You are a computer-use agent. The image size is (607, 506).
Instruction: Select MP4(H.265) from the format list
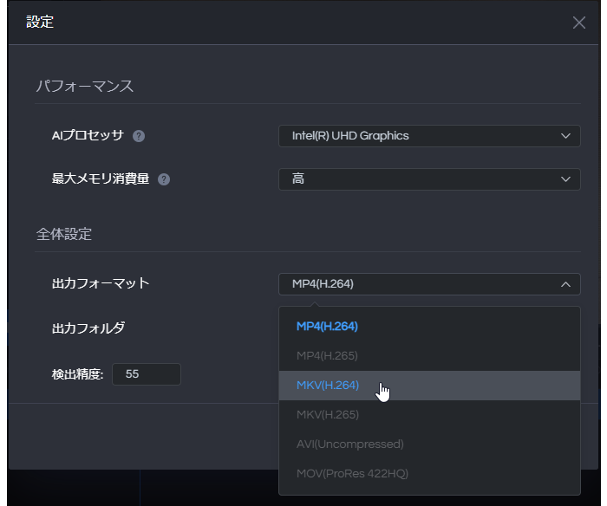[429, 356]
